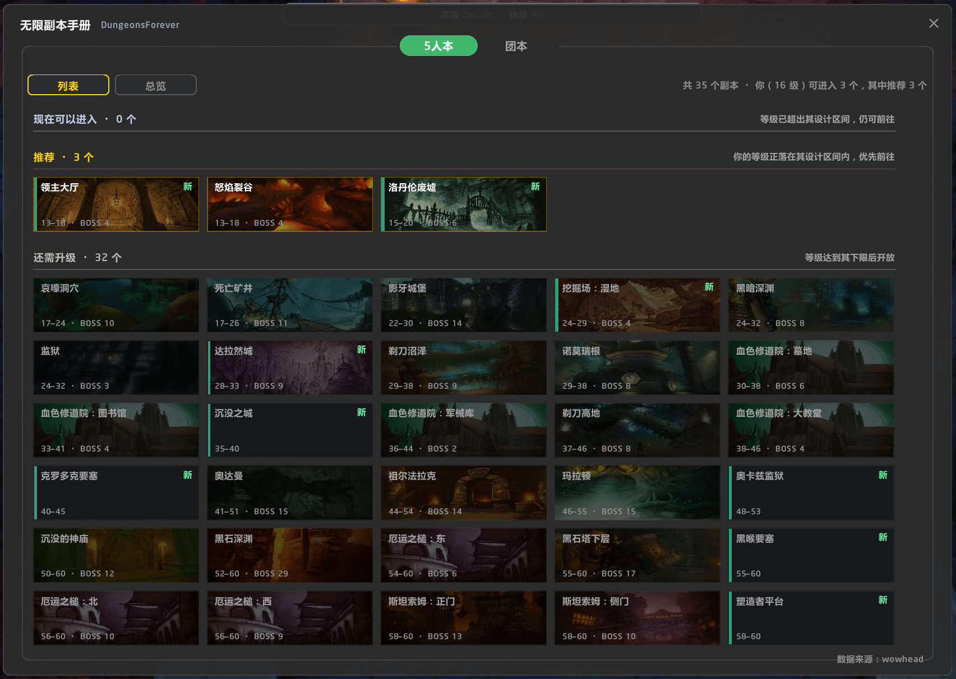Select the 挖掘场：湿地 dungeon card

(x=638, y=305)
